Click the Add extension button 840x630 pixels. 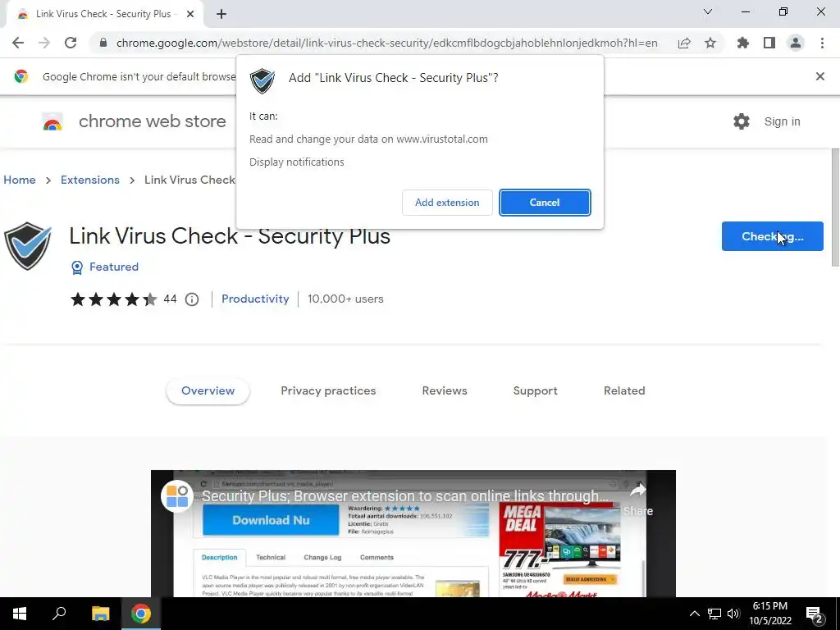[447, 203]
